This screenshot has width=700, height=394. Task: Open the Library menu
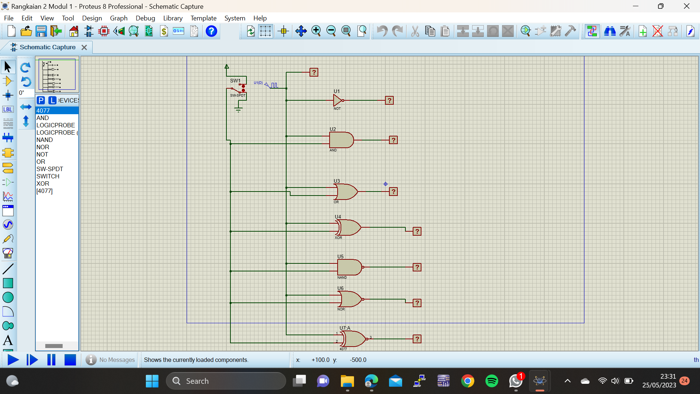tap(172, 18)
